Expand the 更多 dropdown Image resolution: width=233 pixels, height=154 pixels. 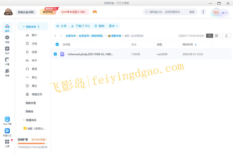click(113, 26)
